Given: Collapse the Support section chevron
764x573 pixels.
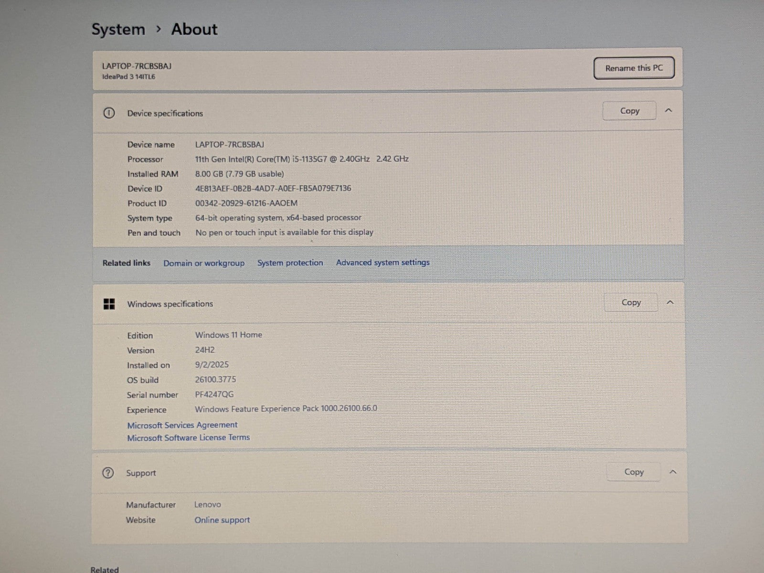Looking at the screenshot, I should pyautogui.click(x=673, y=472).
